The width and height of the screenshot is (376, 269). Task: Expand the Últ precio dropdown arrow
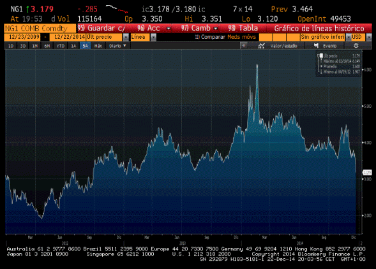tap(126, 37)
